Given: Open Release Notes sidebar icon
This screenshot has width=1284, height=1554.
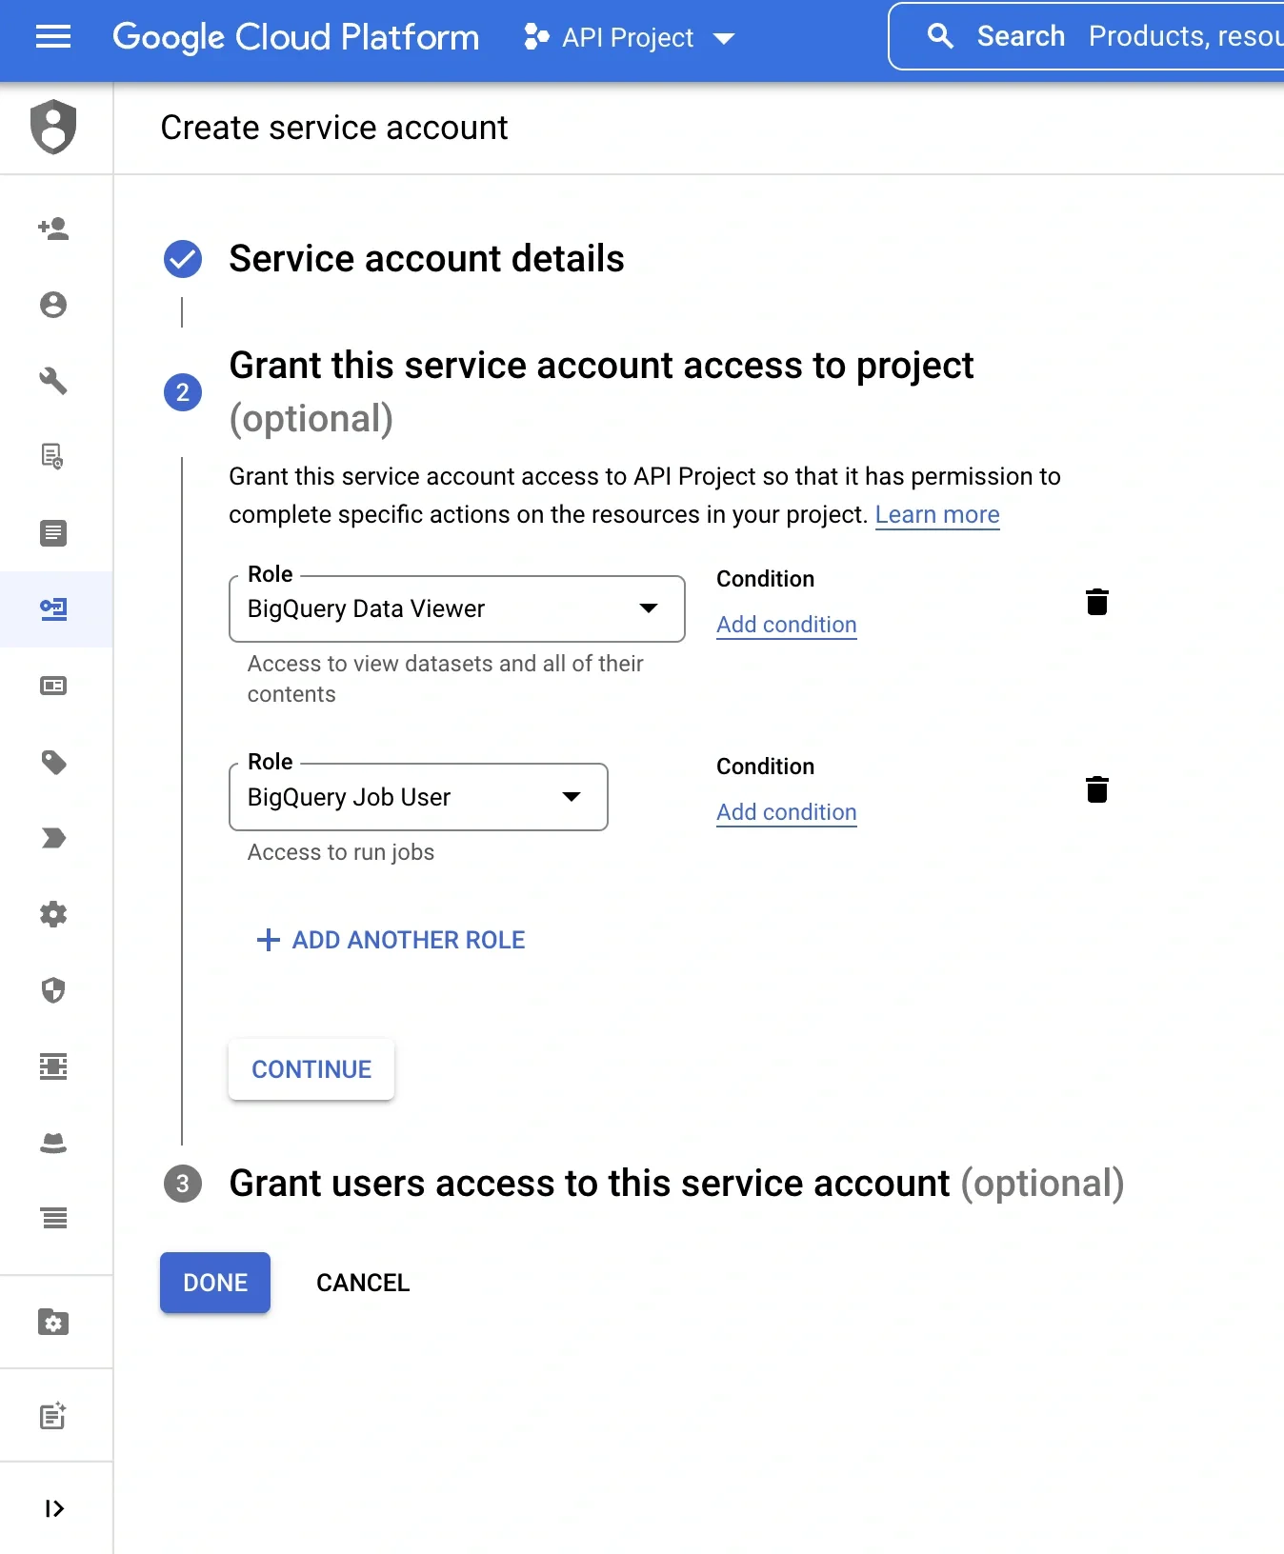Looking at the screenshot, I should click(x=53, y=1416).
